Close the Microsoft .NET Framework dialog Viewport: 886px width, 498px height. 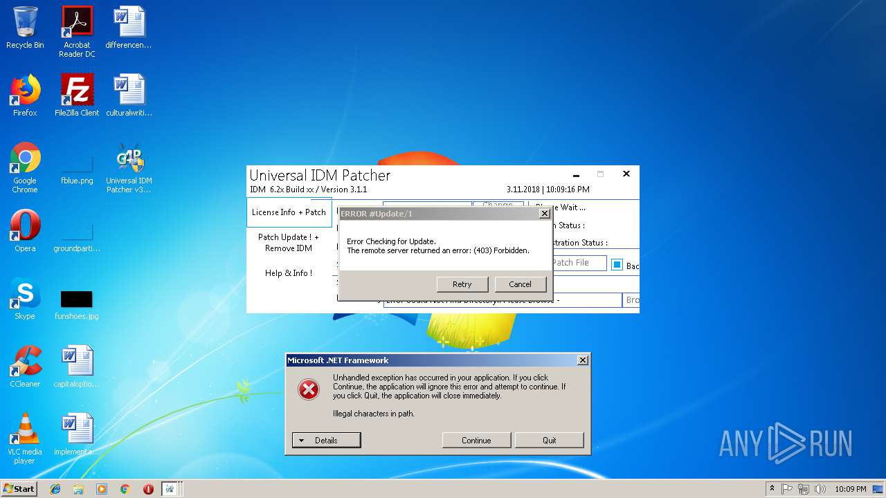coord(583,360)
